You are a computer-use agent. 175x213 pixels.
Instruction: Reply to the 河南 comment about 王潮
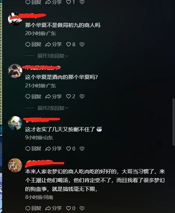click(x=33, y=208)
